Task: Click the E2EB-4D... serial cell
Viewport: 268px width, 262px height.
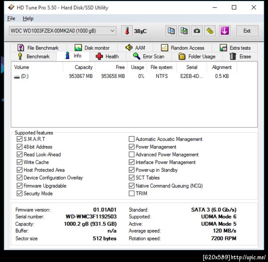Action: [x=192, y=76]
